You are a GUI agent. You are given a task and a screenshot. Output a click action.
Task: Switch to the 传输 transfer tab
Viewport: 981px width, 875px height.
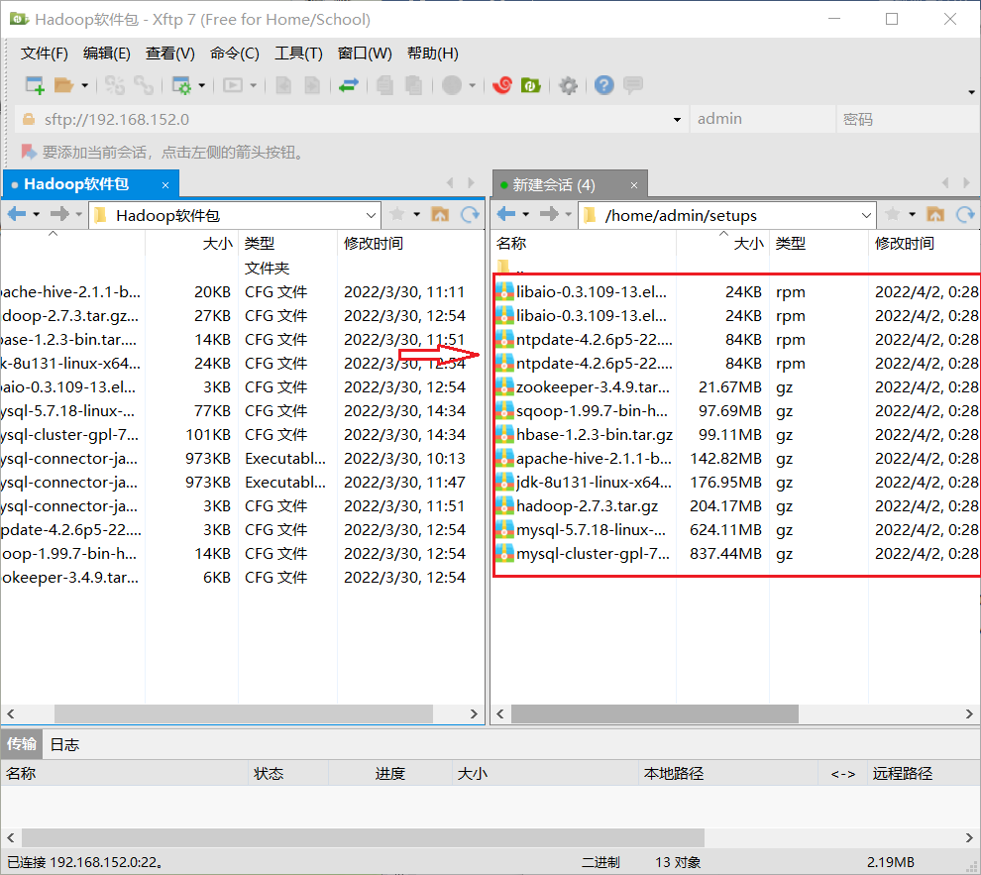point(22,744)
